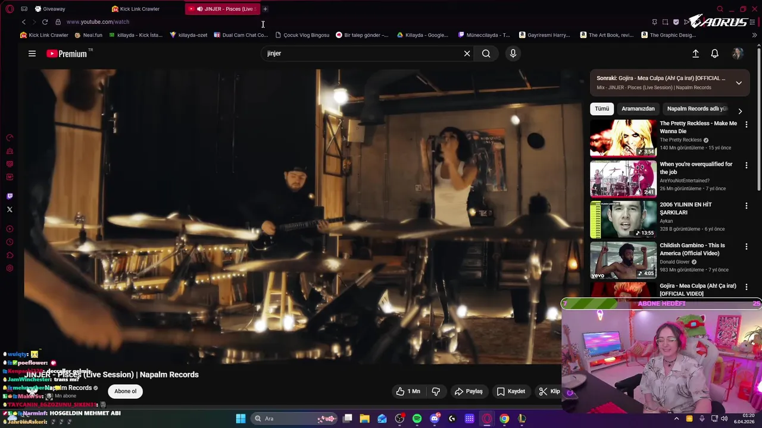Screen dimensions: 762x428
Task: Open the YouTube create upload icon
Action: click(695, 53)
